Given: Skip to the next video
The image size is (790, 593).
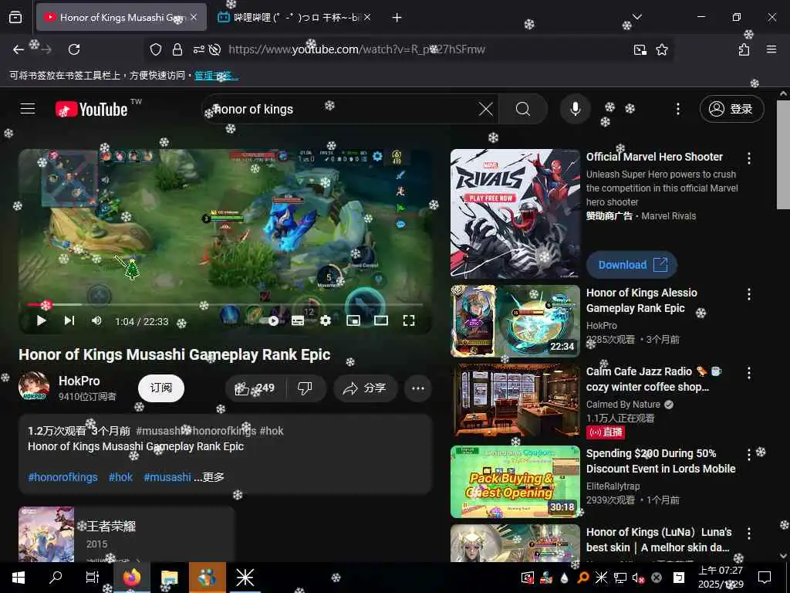Looking at the screenshot, I should click(69, 320).
